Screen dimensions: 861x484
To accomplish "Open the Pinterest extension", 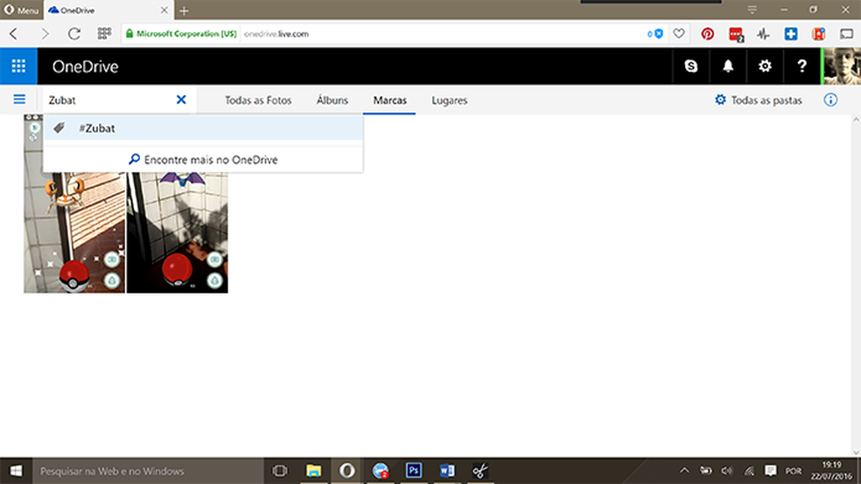I will tap(707, 34).
